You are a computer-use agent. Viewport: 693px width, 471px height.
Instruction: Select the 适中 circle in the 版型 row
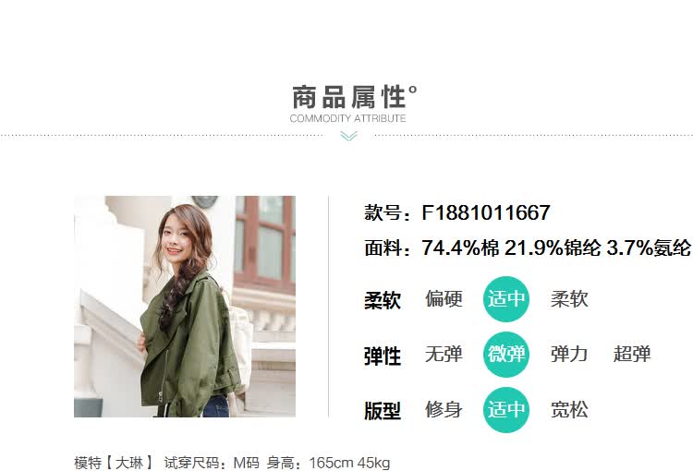(x=506, y=409)
